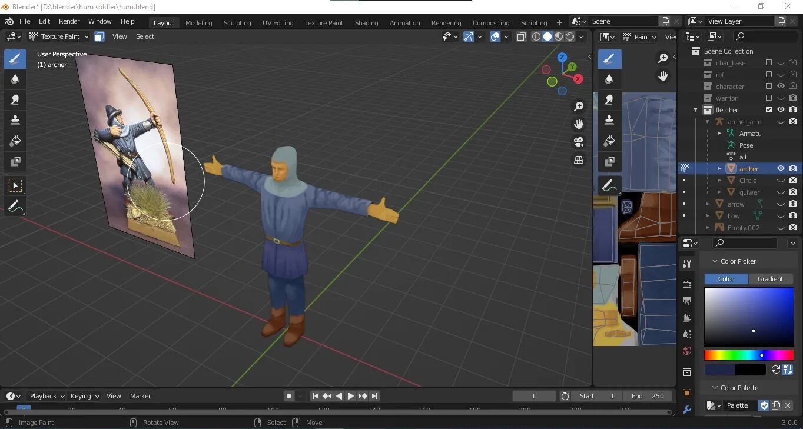803x429 pixels.
Task: Select the Soften tool in viewport toolbar
Action: coord(15,79)
